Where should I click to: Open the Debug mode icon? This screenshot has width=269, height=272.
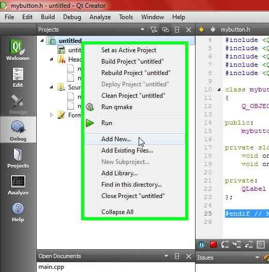(x=18, y=130)
